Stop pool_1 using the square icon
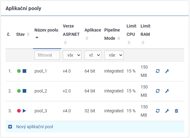This screenshot has width=190, height=138. pos(24,71)
